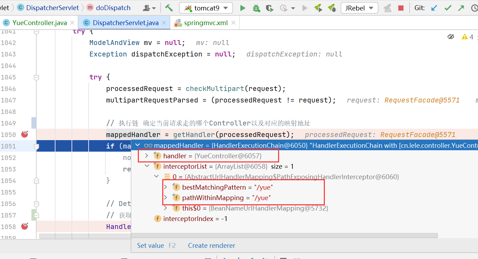Click the Profiler run icon

(x=283, y=8)
